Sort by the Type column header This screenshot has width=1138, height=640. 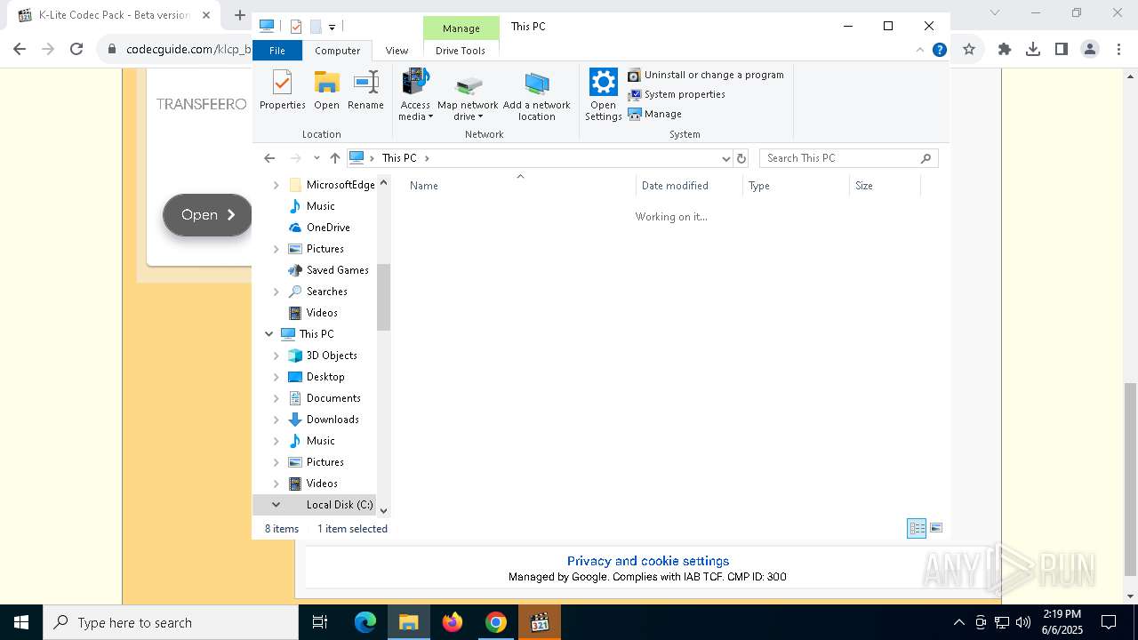pyautogui.click(x=796, y=185)
